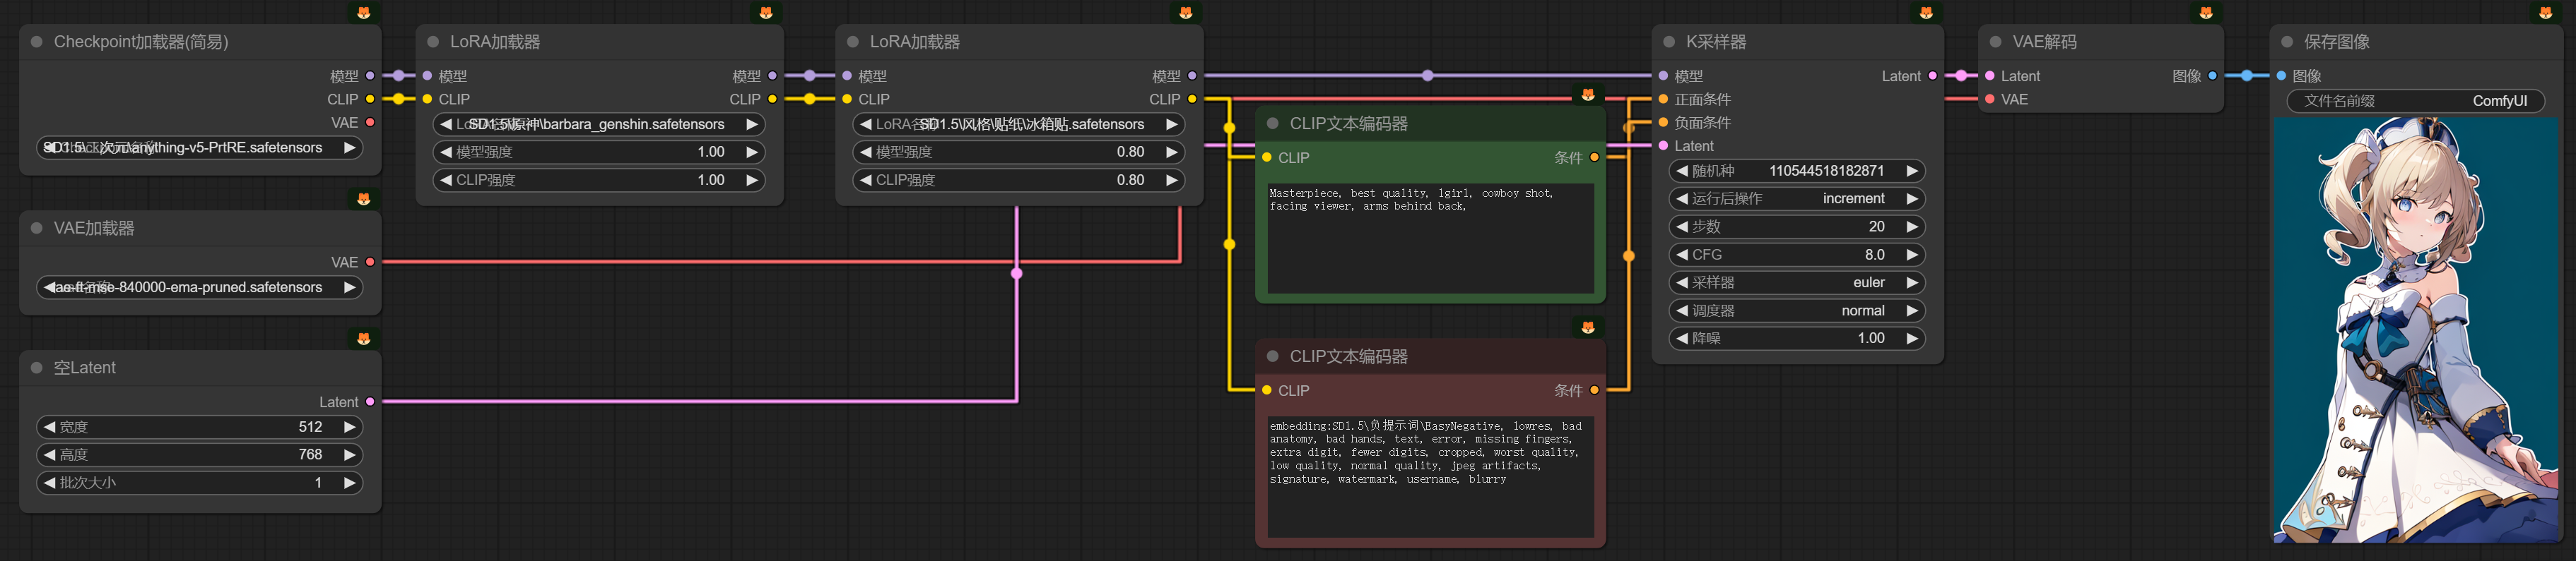Open the 运行后操作 increment option
Screen dimensions: 2576x561
pyautogui.click(x=1797, y=199)
